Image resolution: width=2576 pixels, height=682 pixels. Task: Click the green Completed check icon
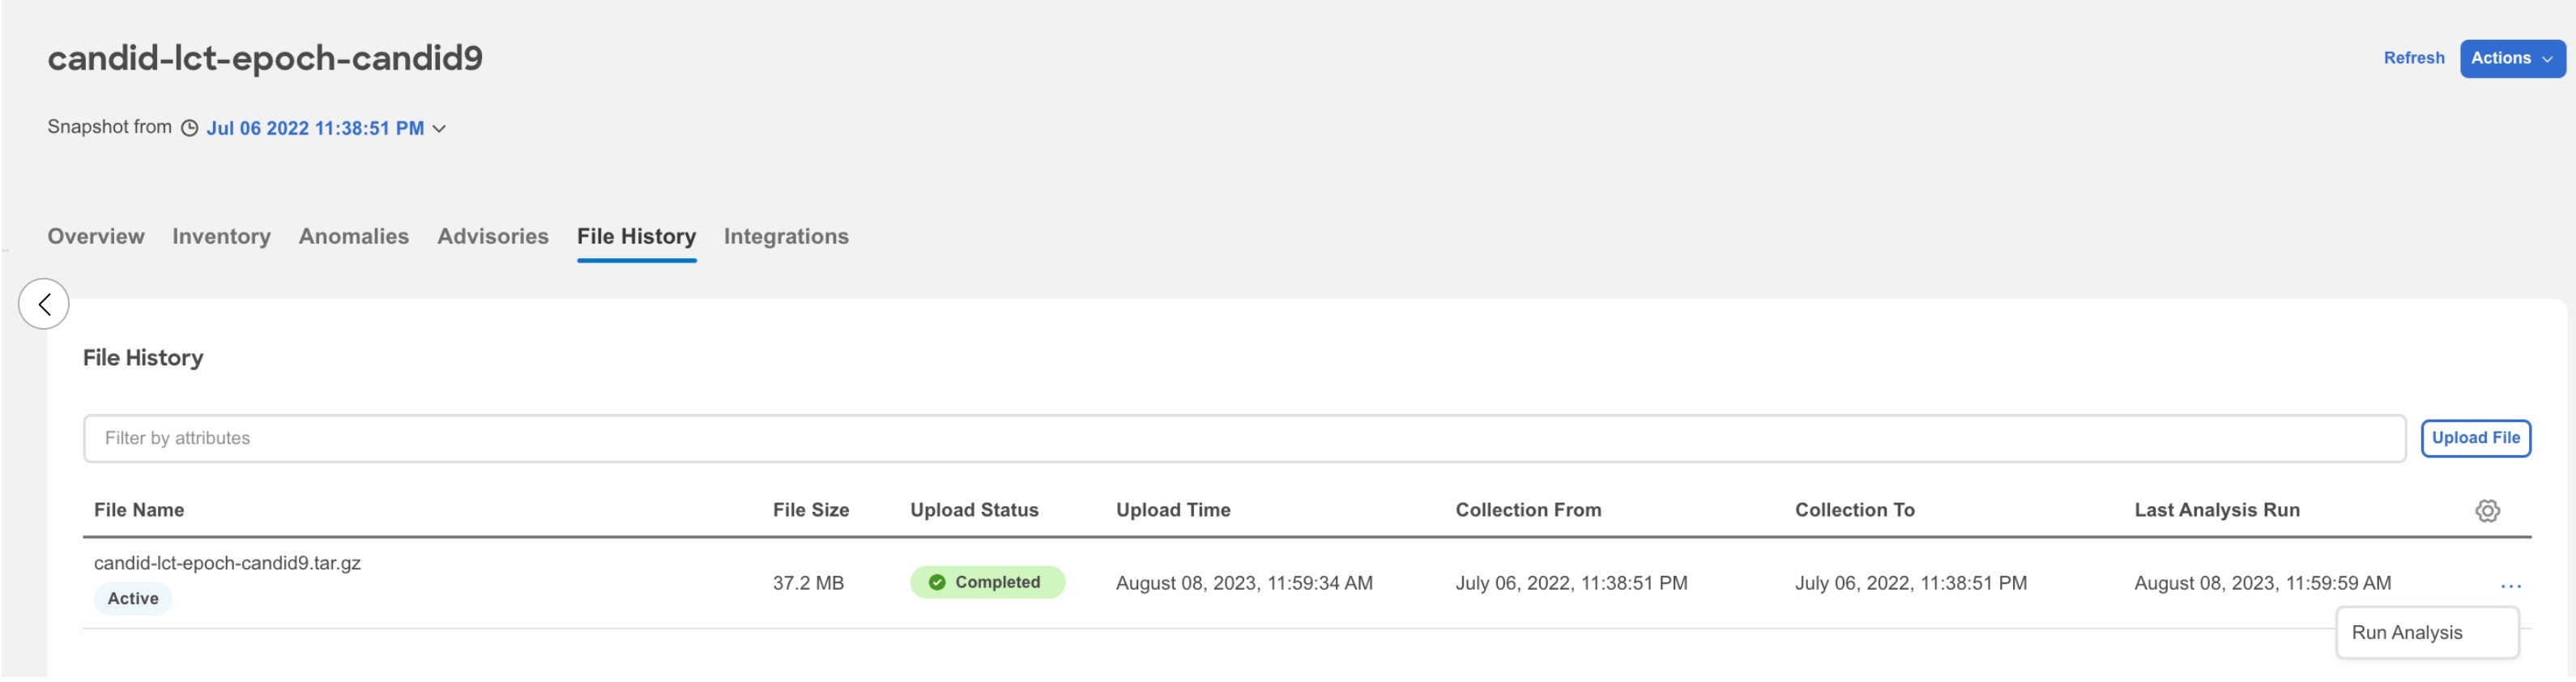click(937, 583)
